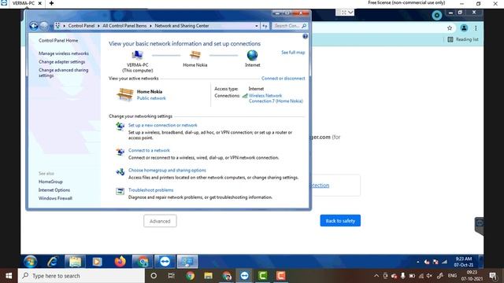The width and height of the screenshot is (504, 283).
Task: Click the Chrome bookmark star icon
Action: (450, 28)
